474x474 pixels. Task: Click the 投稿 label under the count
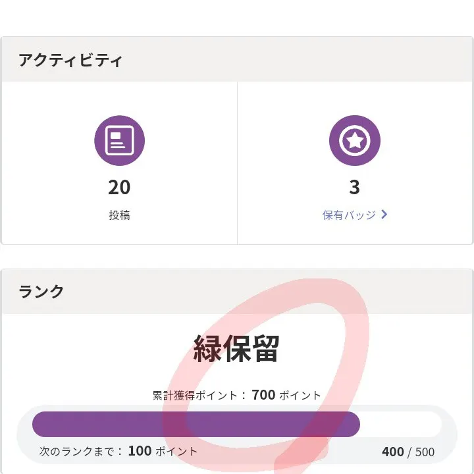coord(119,215)
